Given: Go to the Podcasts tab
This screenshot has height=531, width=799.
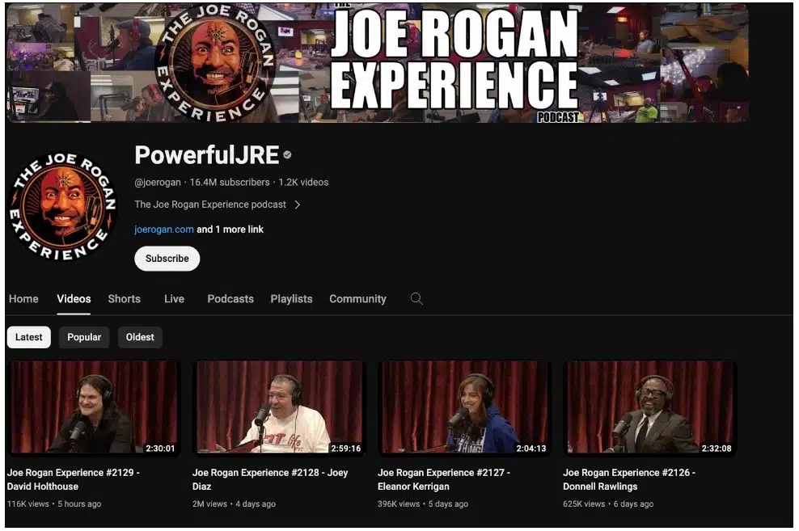Looking at the screenshot, I should pyautogui.click(x=230, y=299).
